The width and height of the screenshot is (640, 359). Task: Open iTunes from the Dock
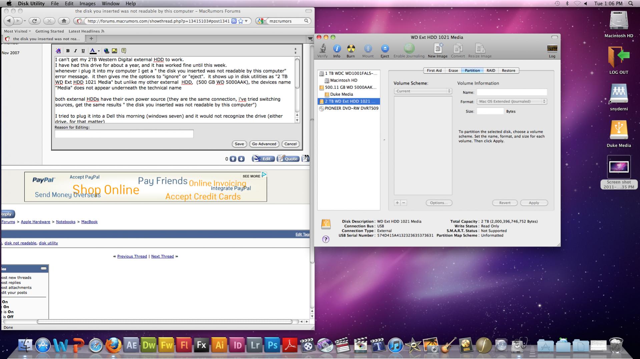coord(396,345)
